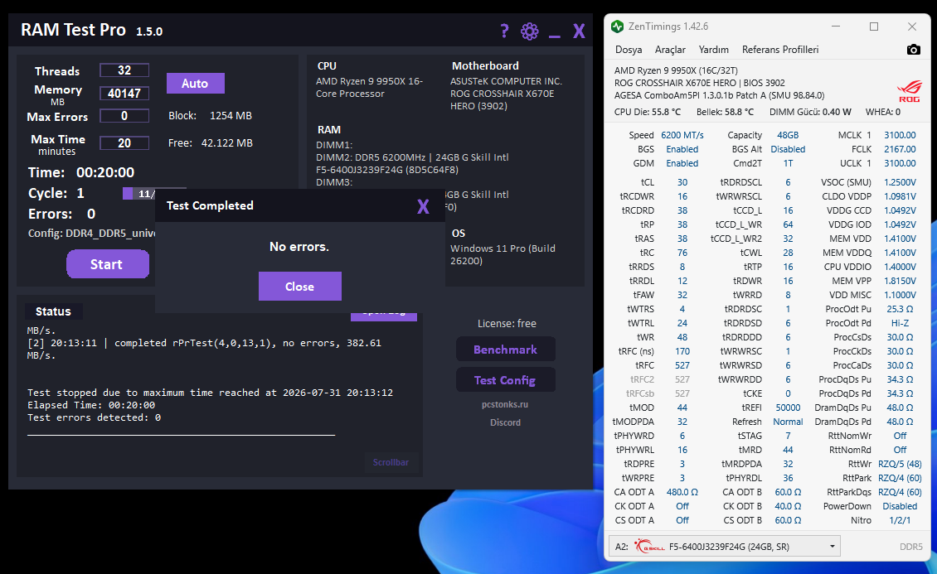
Task: Close RAM Test Pro with the X icon
Action: point(579,31)
